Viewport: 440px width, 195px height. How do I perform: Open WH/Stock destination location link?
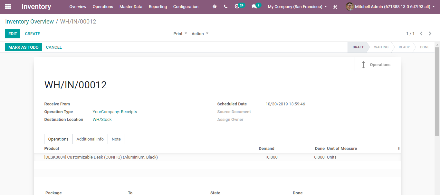(x=102, y=120)
